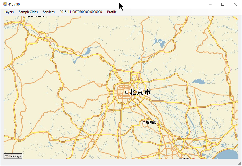Image resolution: width=242 pixels, height=166 pixels.
Task: Click the window title text 410 / 90
Action: click(x=14, y=4)
